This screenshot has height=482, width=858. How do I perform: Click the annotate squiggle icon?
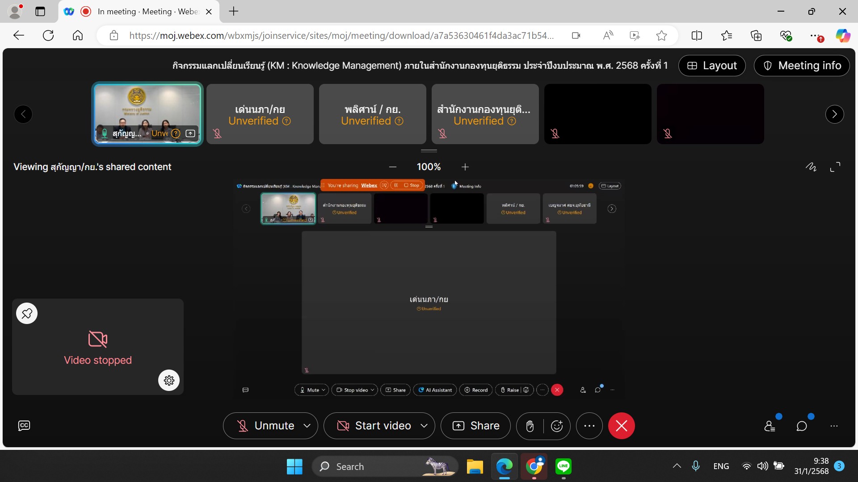pyautogui.click(x=811, y=167)
